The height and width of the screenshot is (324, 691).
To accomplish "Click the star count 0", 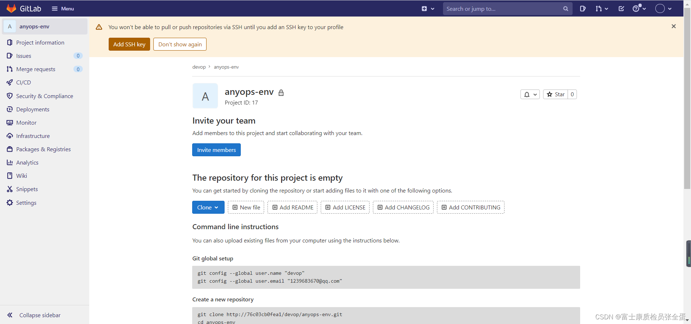I will pyautogui.click(x=572, y=94).
